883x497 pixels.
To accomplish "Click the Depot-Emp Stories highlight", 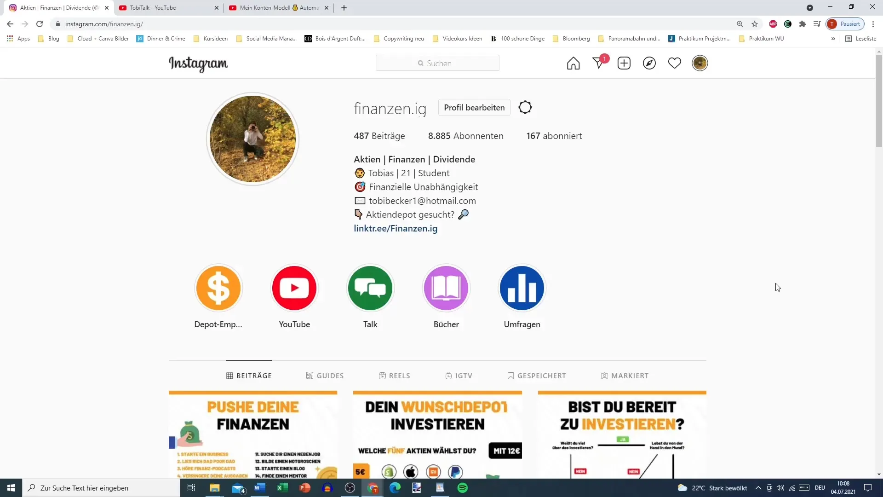I will (218, 288).
